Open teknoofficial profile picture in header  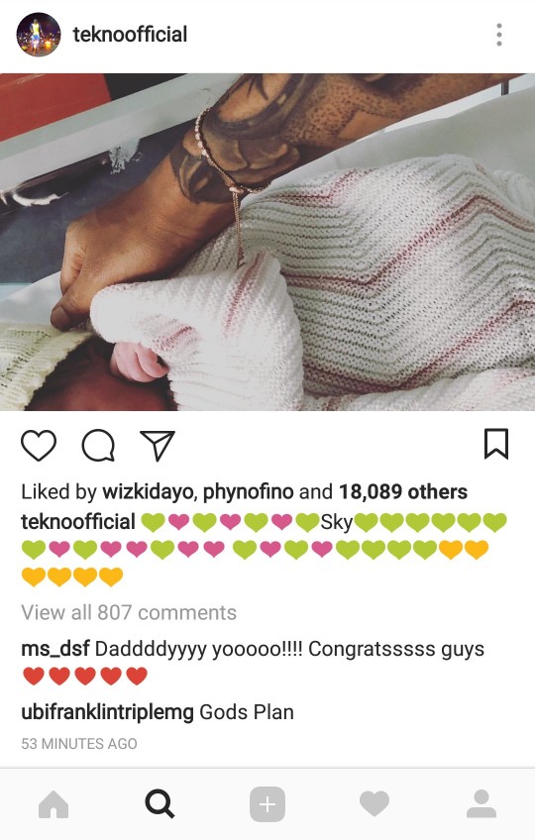tap(39, 35)
